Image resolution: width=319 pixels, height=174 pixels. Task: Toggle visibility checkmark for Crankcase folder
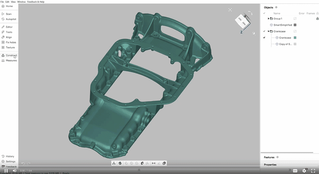tap(264, 31)
